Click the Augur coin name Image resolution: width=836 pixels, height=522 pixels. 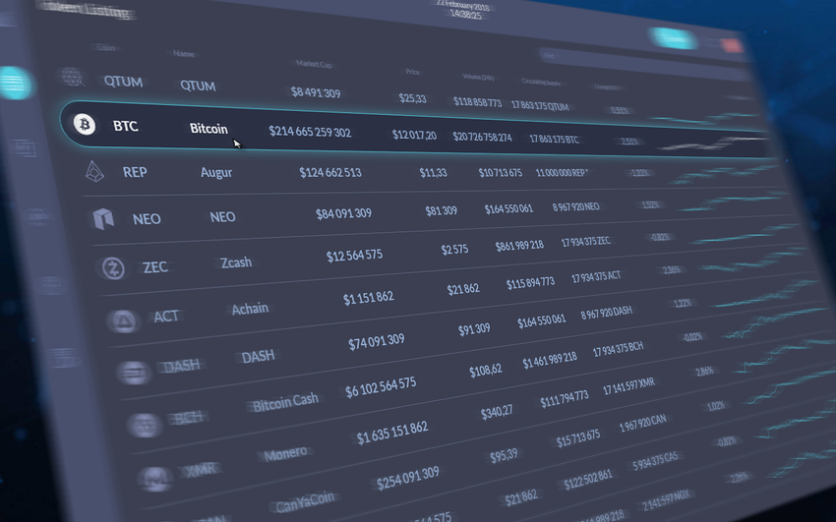[x=216, y=173]
